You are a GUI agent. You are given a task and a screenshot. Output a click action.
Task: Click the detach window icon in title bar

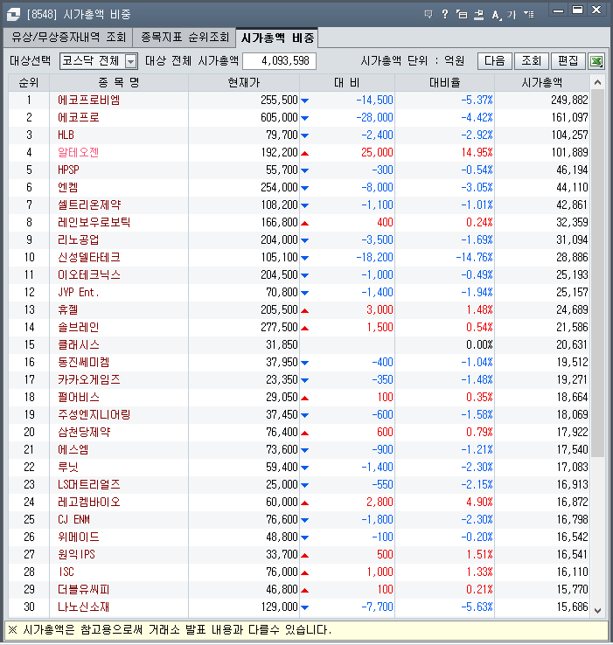tap(462, 14)
